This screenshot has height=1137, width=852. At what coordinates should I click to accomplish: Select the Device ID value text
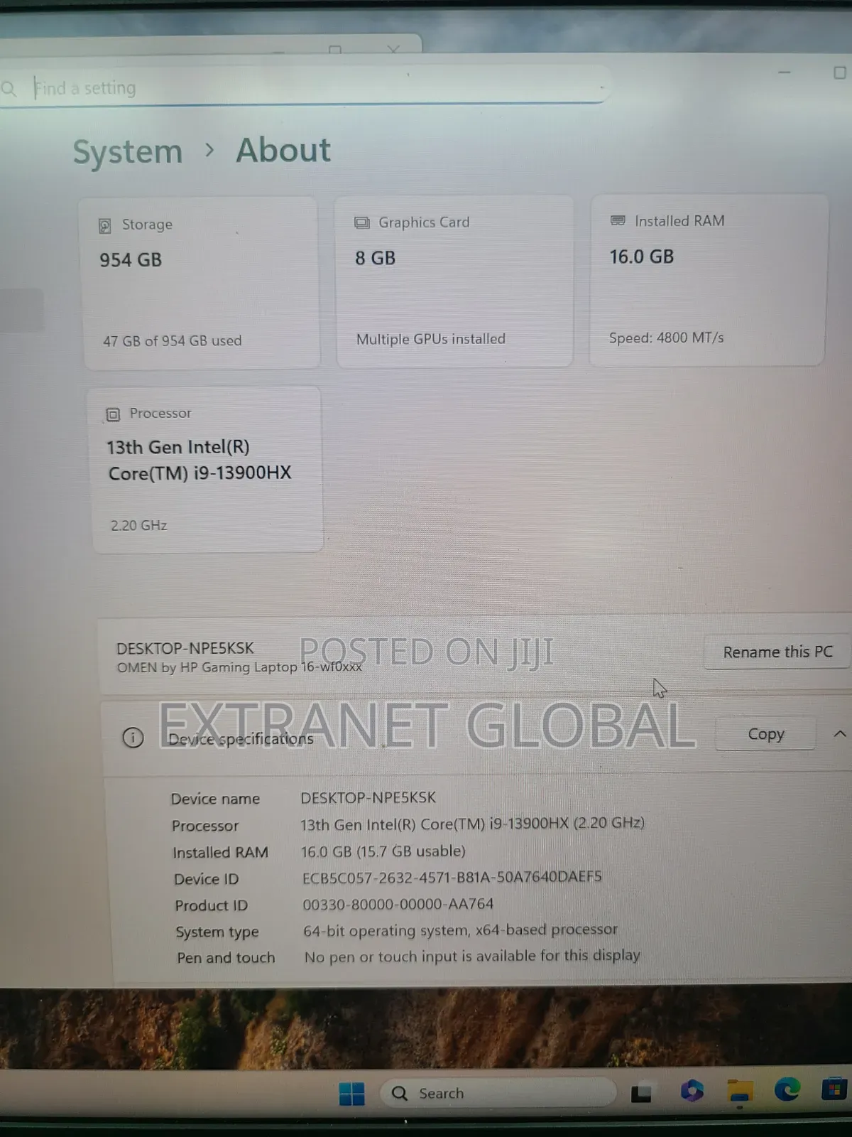tap(452, 877)
